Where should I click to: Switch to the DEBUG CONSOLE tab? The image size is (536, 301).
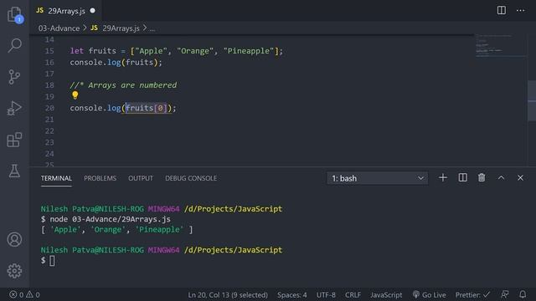click(191, 178)
